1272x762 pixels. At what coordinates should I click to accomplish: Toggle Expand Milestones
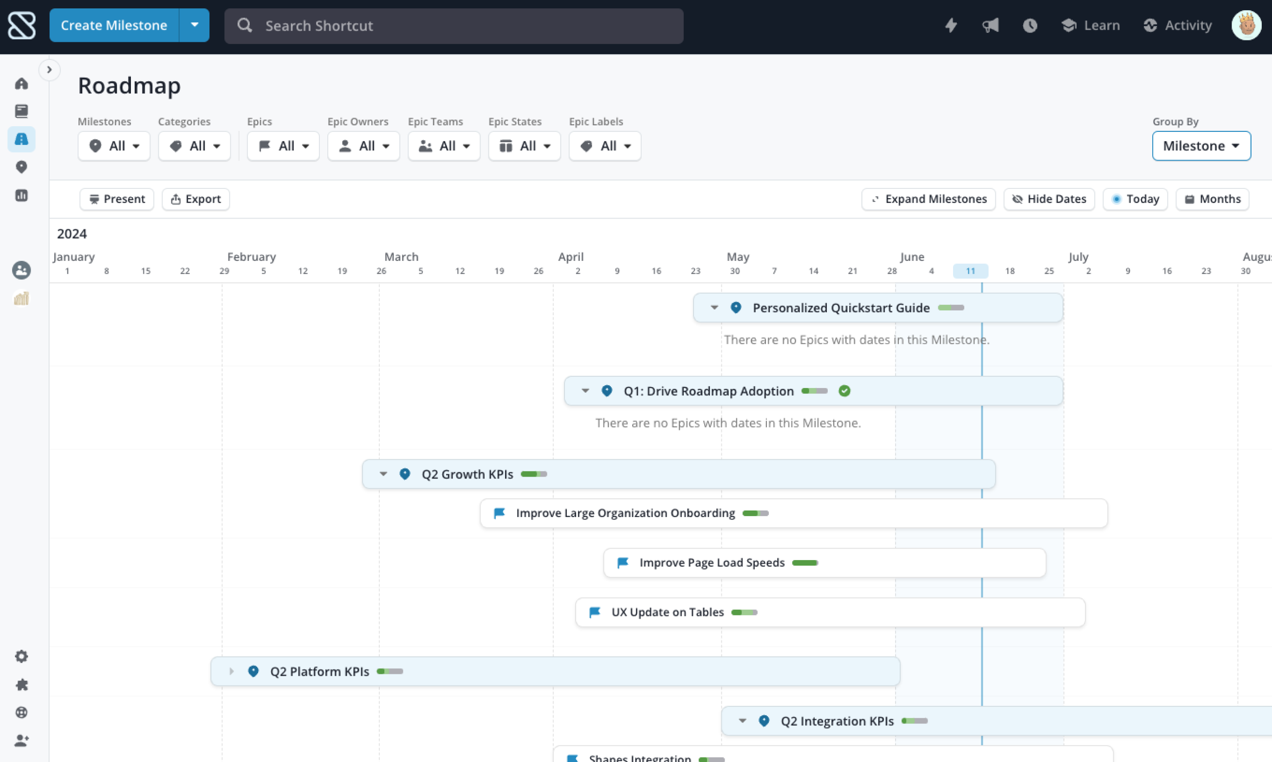pos(928,199)
